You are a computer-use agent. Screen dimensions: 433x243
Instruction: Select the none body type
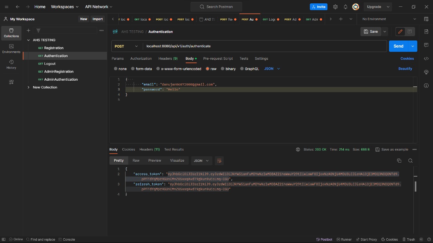coord(116,69)
